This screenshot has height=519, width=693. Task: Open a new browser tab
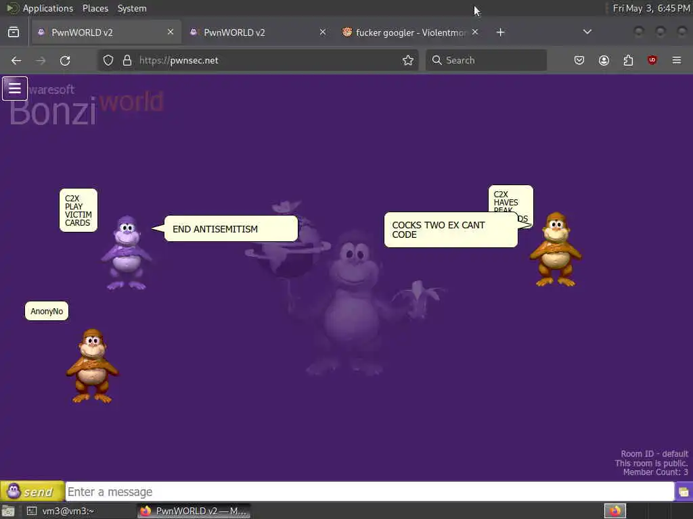[x=500, y=32]
